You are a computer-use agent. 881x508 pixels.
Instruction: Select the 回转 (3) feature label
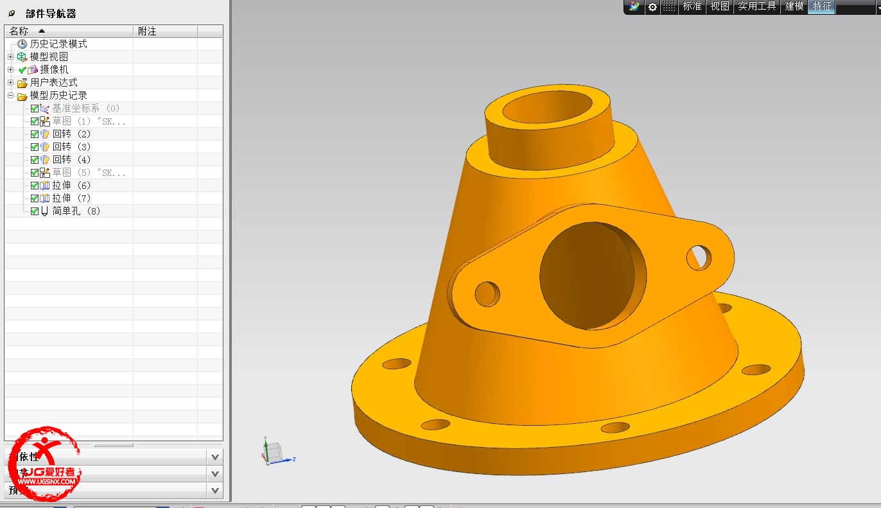coord(72,147)
